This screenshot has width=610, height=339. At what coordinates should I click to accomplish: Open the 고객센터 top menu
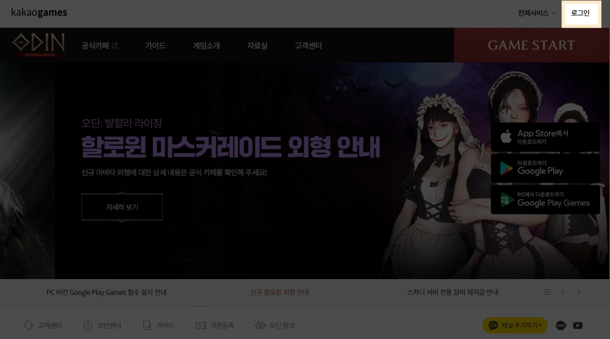(308, 45)
